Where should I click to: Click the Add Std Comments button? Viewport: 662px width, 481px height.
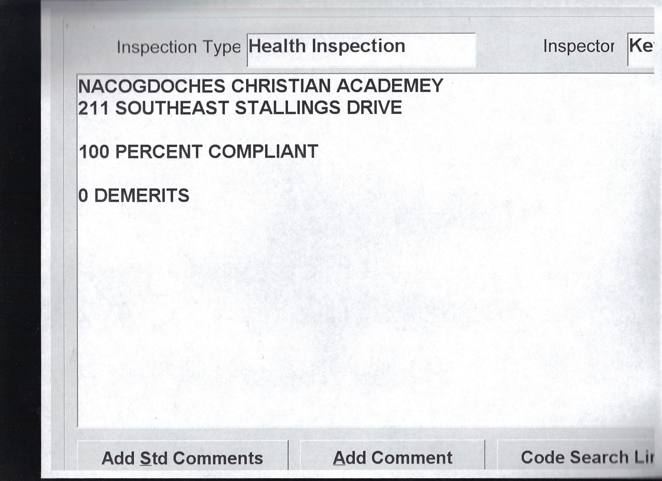pyautogui.click(x=182, y=458)
